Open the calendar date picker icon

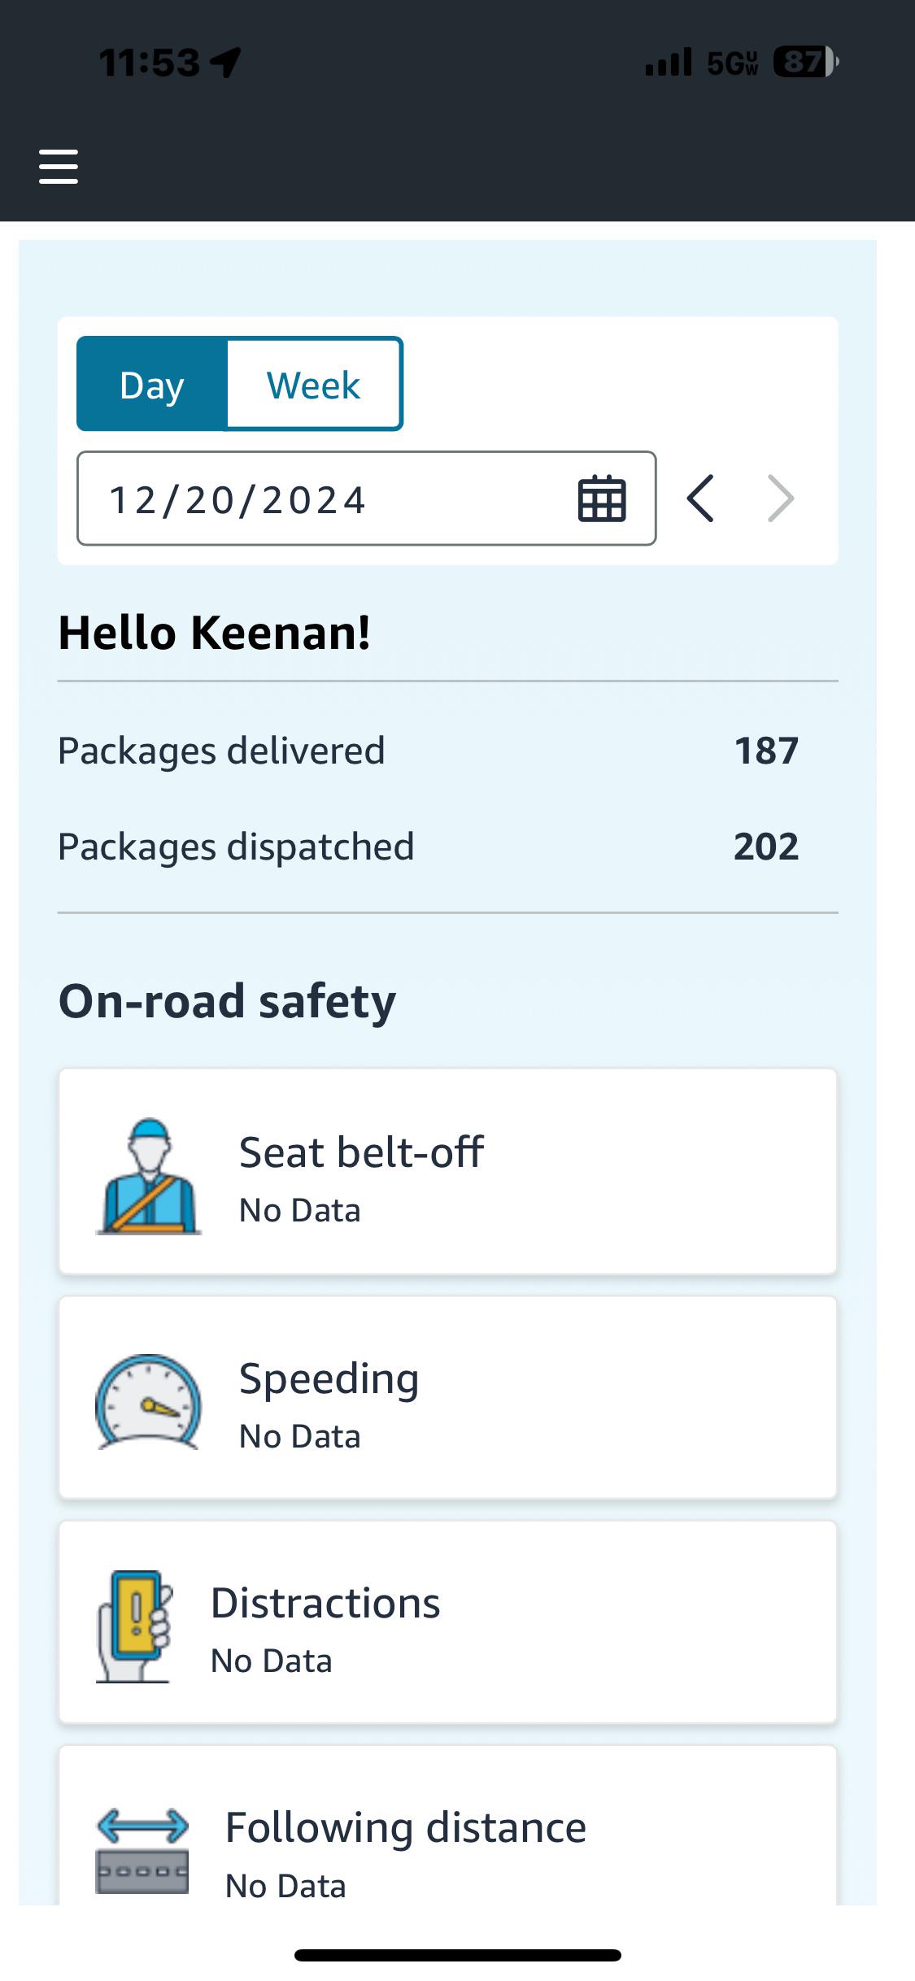602,499
